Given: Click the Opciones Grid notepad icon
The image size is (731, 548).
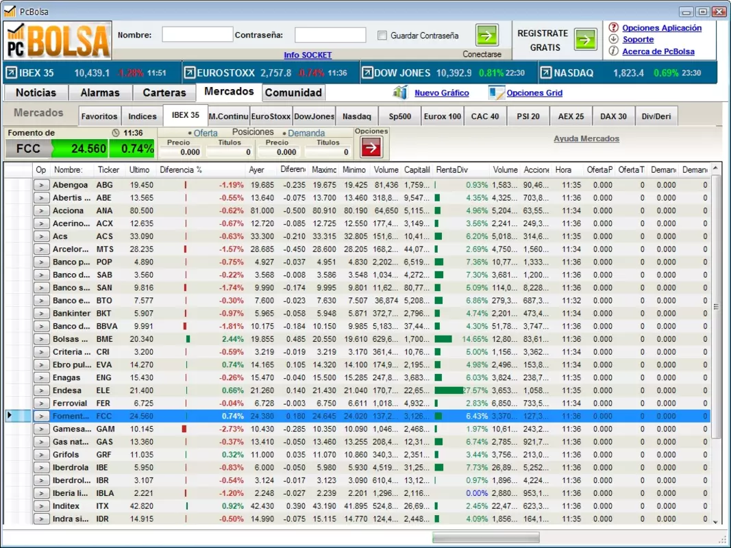Looking at the screenshot, I should (496, 92).
